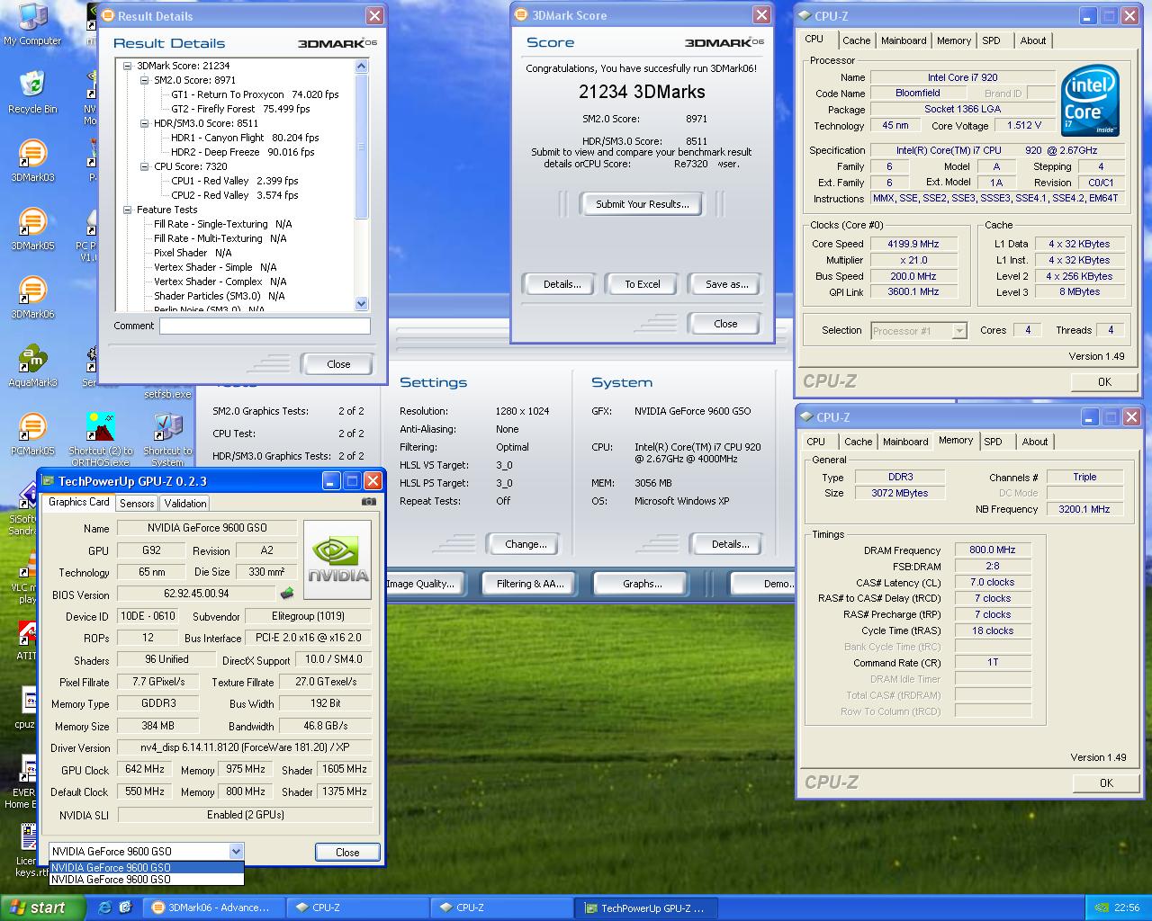Switch to Validation tab in GPU-Z
The height and width of the screenshot is (921, 1152).
coord(185,504)
